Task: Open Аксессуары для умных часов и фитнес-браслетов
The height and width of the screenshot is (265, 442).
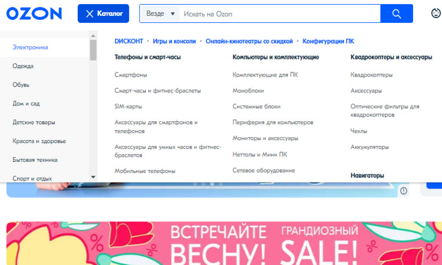Action: coord(168,151)
